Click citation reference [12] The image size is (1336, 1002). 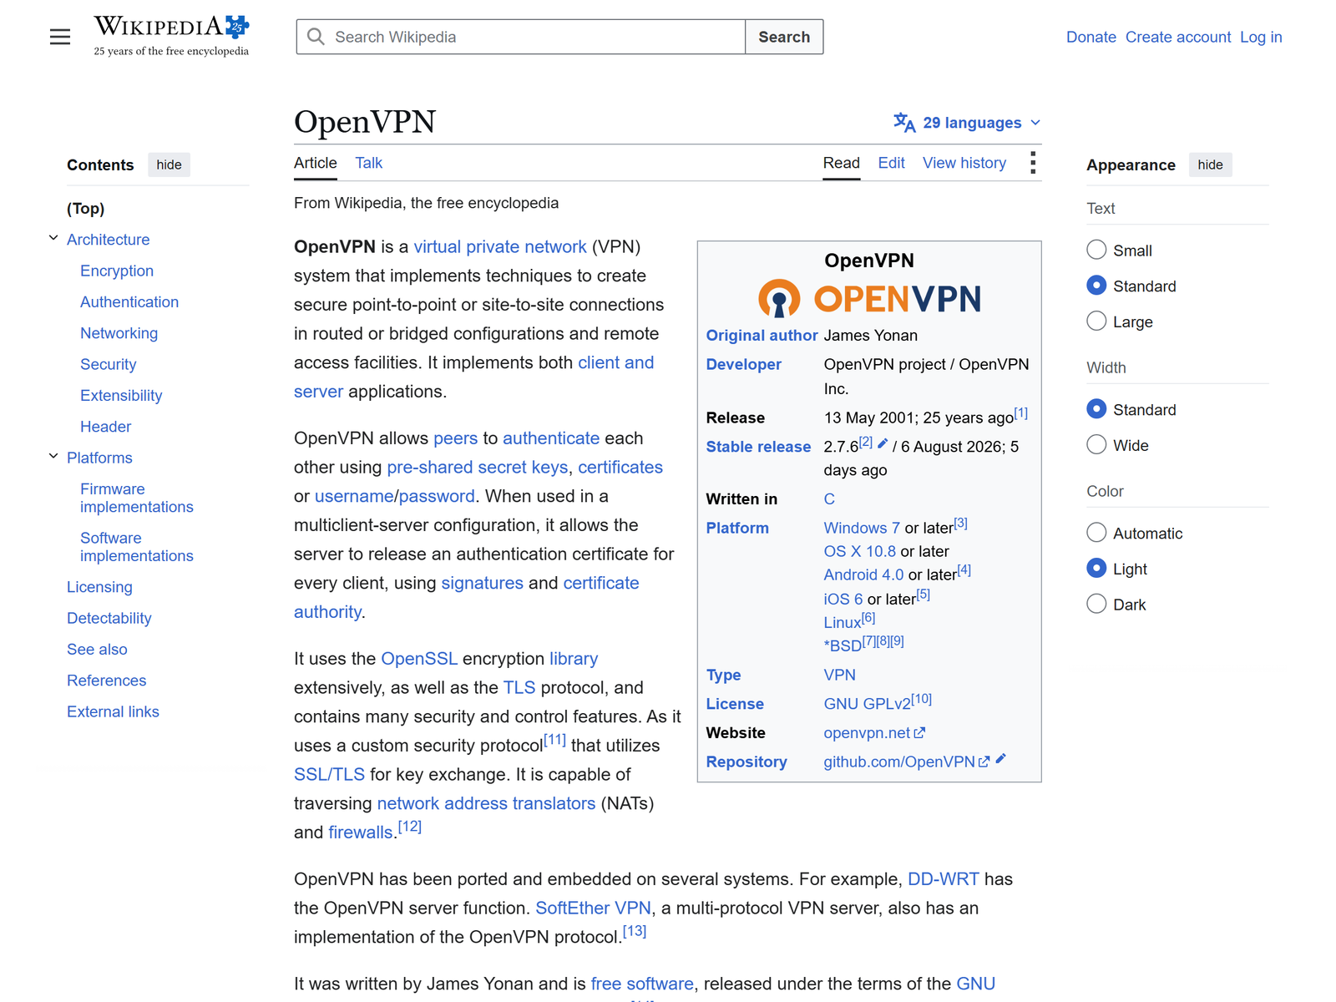[x=409, y=827]
